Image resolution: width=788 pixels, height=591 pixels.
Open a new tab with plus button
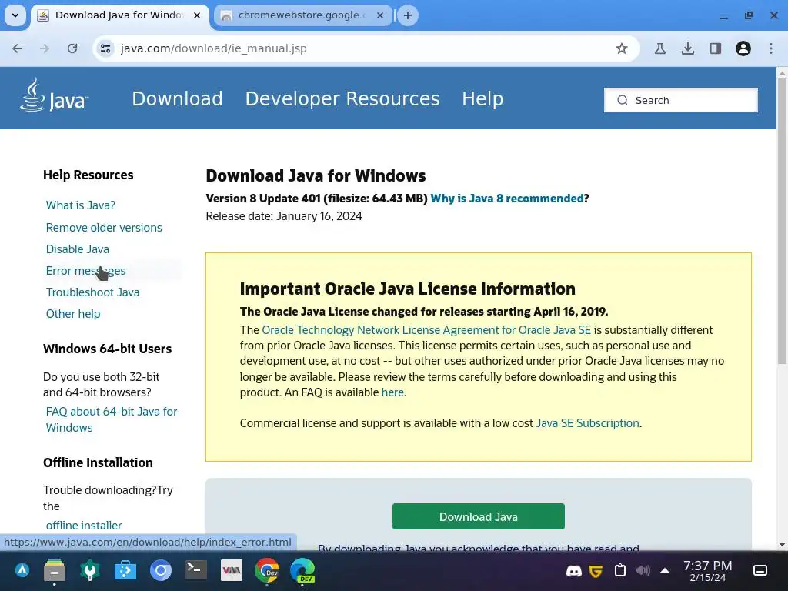coord(408,15)
